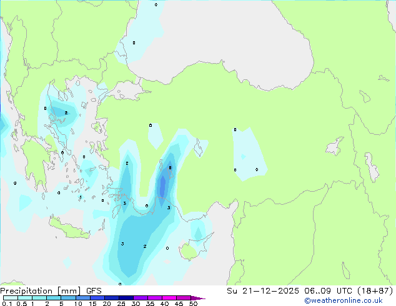Click the legend scale label '10'
396x306 pixels.
click(x=78, y=304)
